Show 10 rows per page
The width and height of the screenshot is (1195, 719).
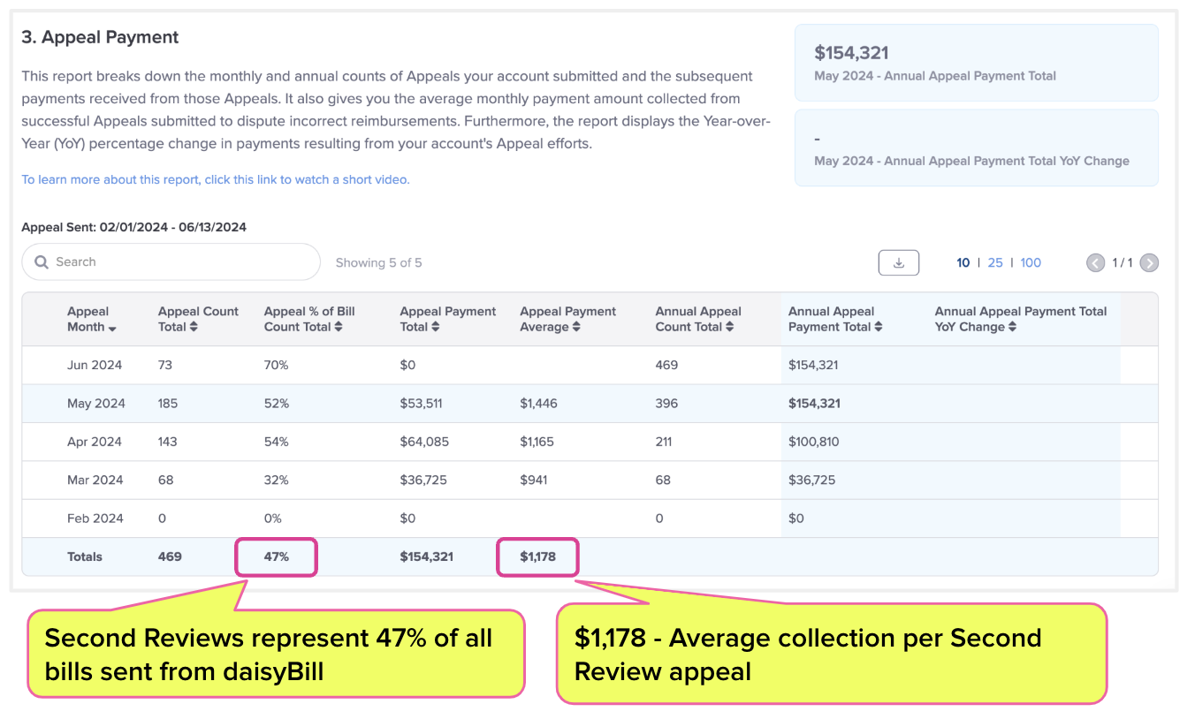point(963,262)
